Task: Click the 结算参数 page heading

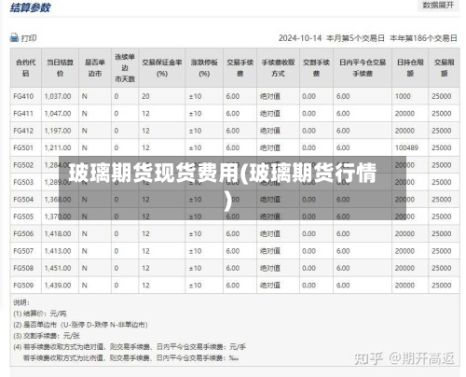Action: [x=30, y=7]
